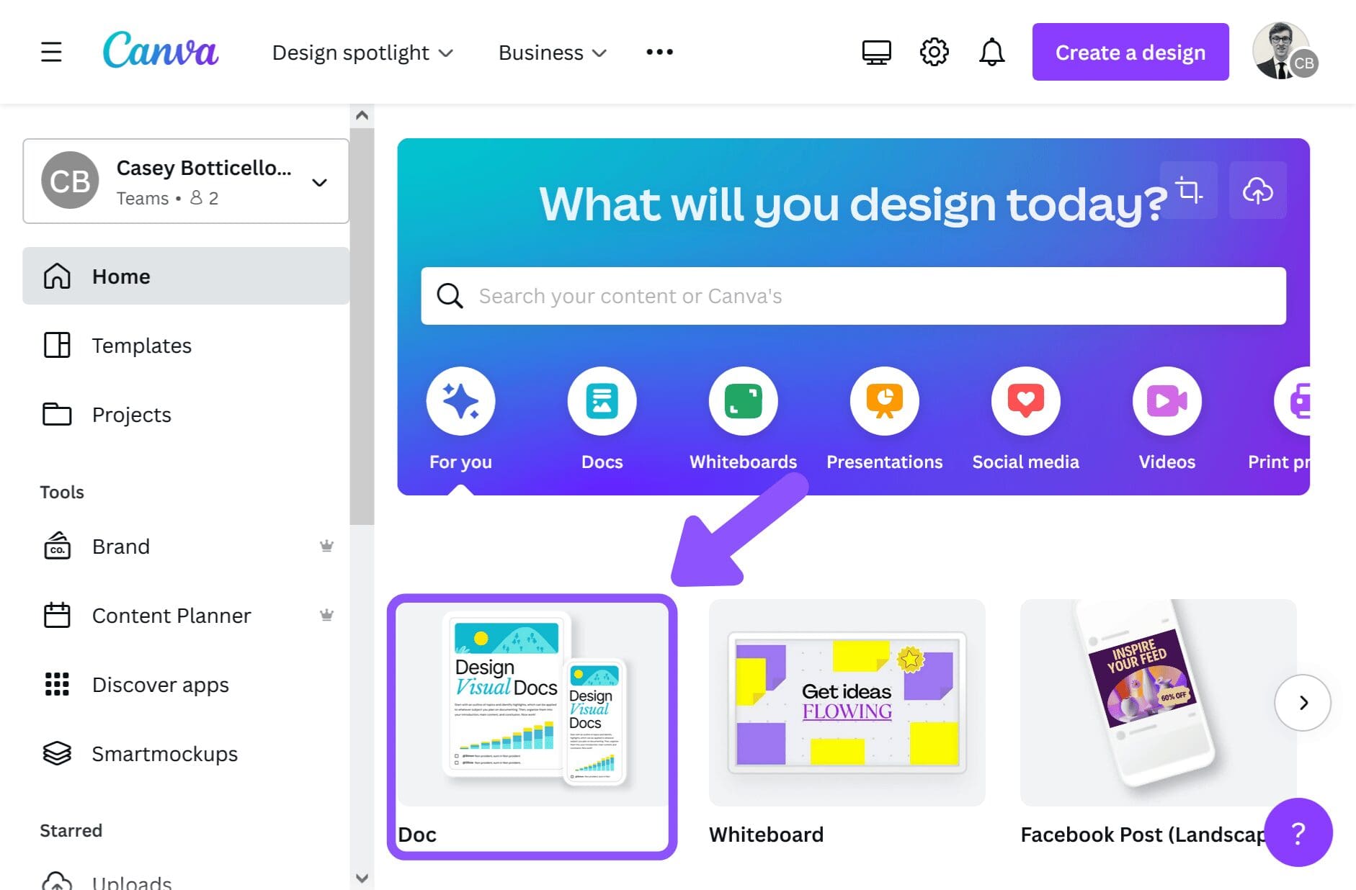The width and height of the screenshot is (1356, 890).
Task: Select the For you sparkle icon
Action: [460, 401]
